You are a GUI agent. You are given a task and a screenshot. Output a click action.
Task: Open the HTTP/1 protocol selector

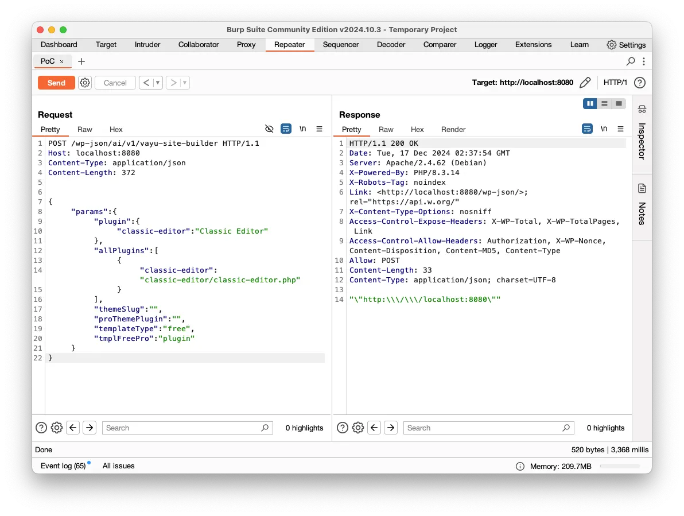[x=615, y=83]
